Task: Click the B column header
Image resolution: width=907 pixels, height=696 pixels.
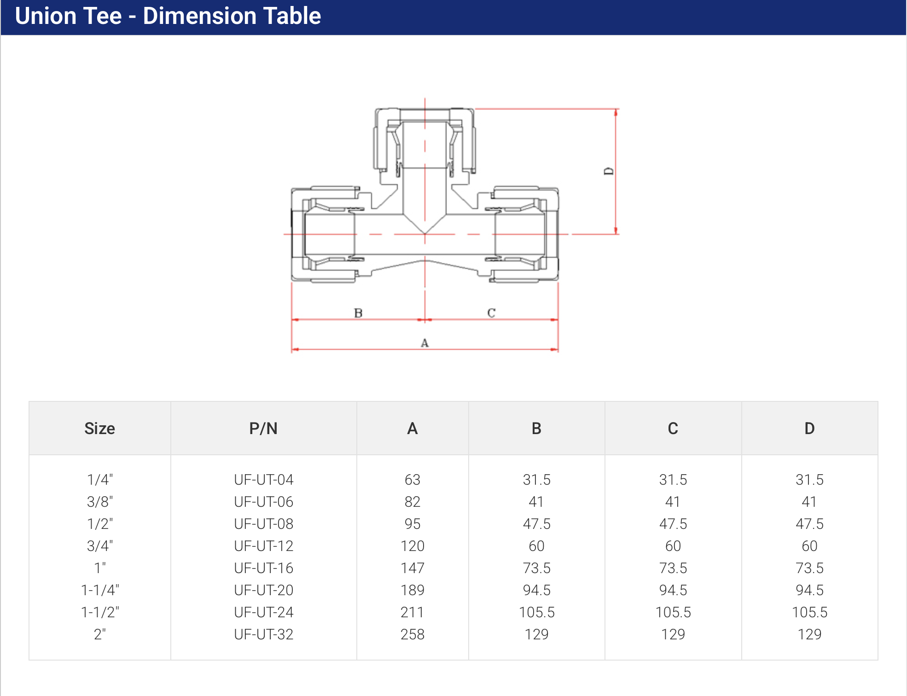Action: 536,429
